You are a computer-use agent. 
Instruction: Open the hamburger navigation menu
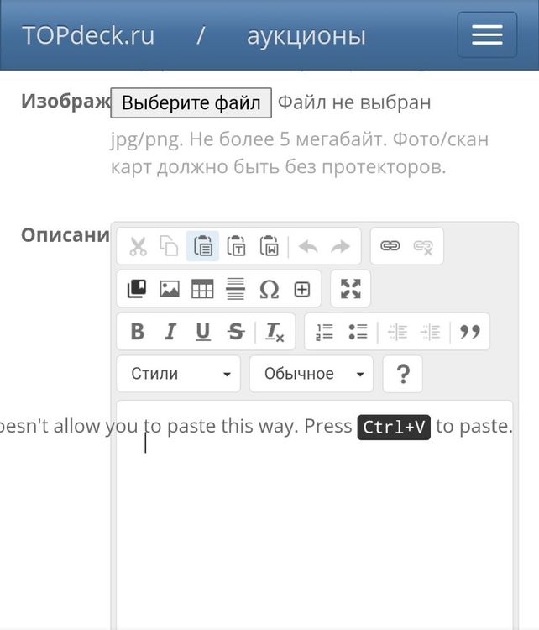tap(487, 35)
